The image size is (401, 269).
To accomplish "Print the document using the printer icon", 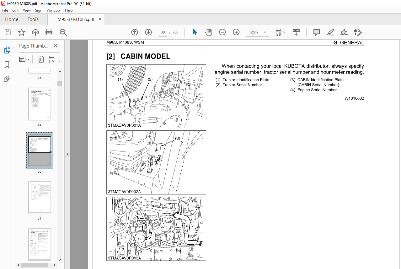I will [x=49, y=32].
